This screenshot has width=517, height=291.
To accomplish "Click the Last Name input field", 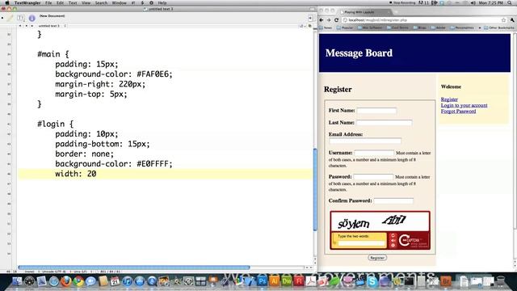I will coord(385,122).
